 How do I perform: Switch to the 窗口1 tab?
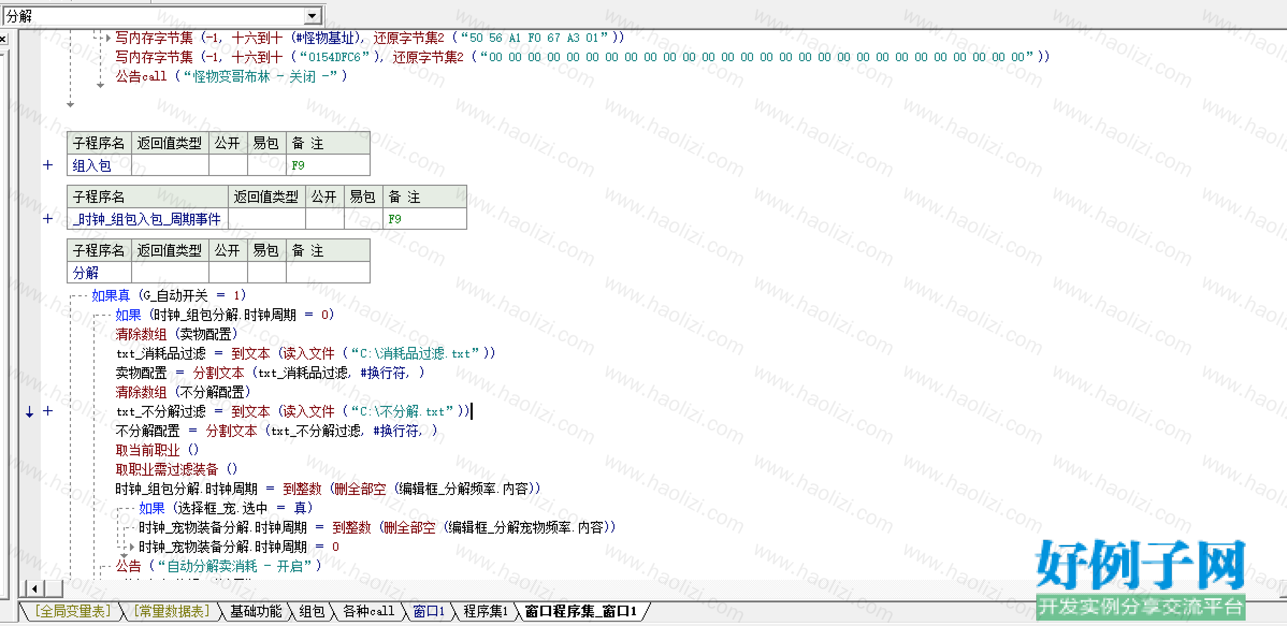click(x=429, y=611)
